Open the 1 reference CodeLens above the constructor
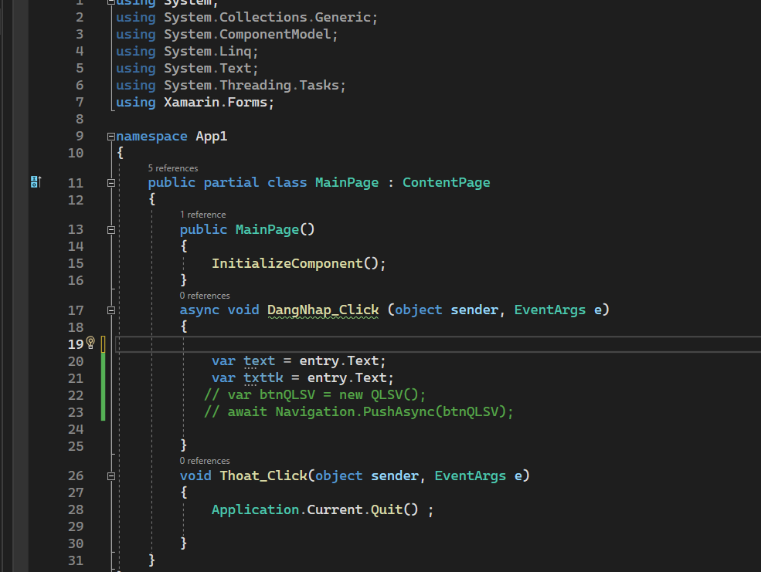This screenshot has width=761, height=572. (x=202, y=214)
